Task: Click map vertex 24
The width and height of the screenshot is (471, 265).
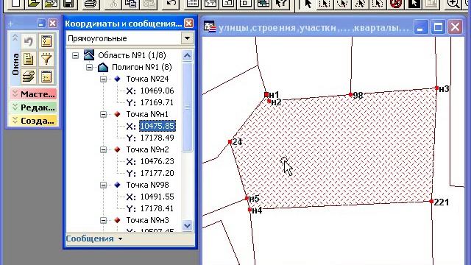Action: [x=230, y=142]
